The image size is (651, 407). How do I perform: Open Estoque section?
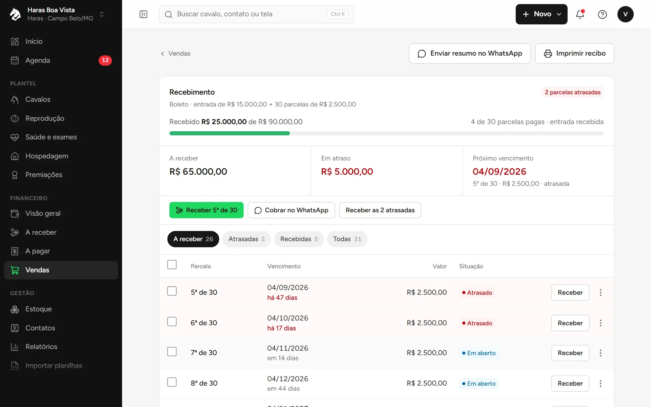click(x=61, y=309)
